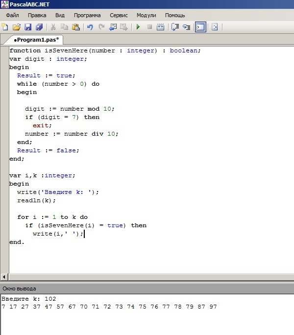This screenshot has height=335, width=294.
Task: Click the Step Over debug icon
Action: [x=175, y=27]
